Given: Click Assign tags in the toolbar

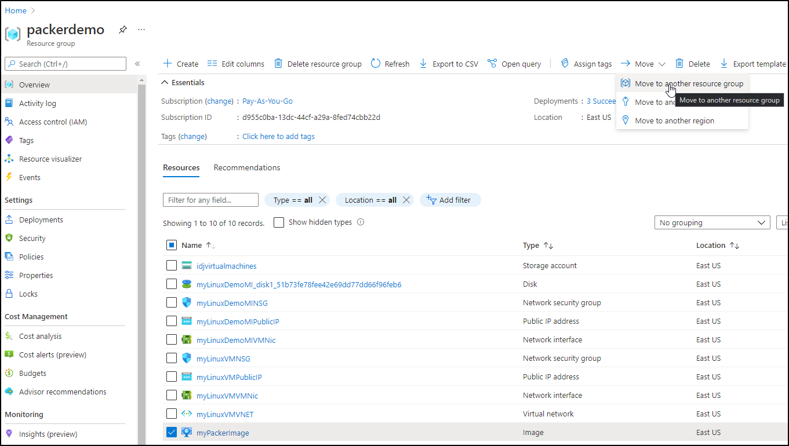Looking at the screenshot, I should point(586,64).
